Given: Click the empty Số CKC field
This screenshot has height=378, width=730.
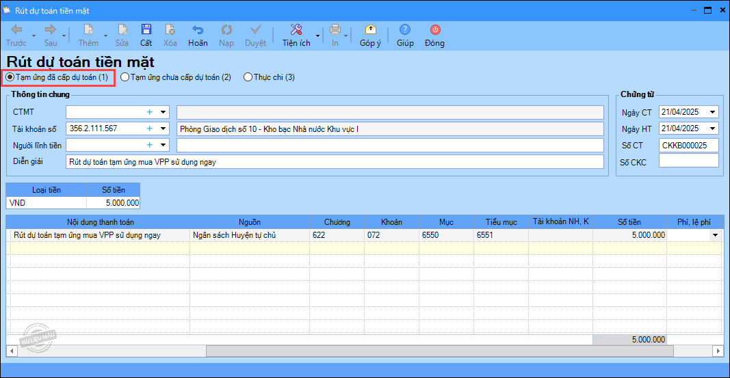Looking at the screenshot, I should click(x=688, y=161).
